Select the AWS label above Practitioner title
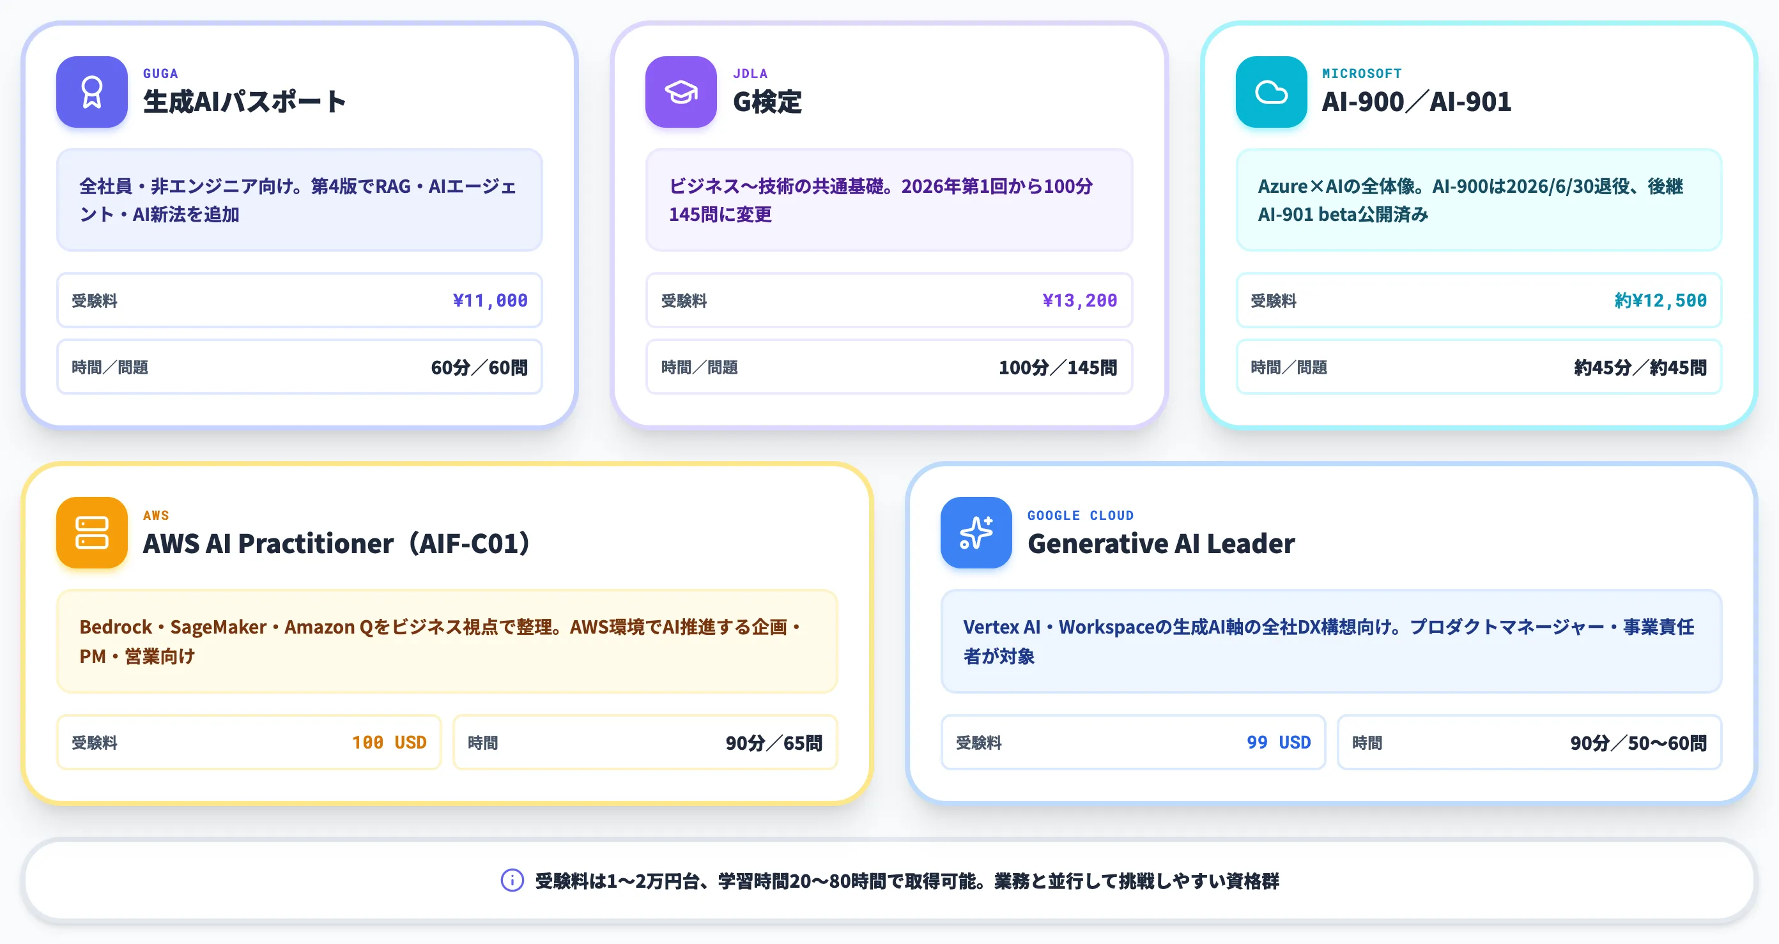 [x=156, y=515]
